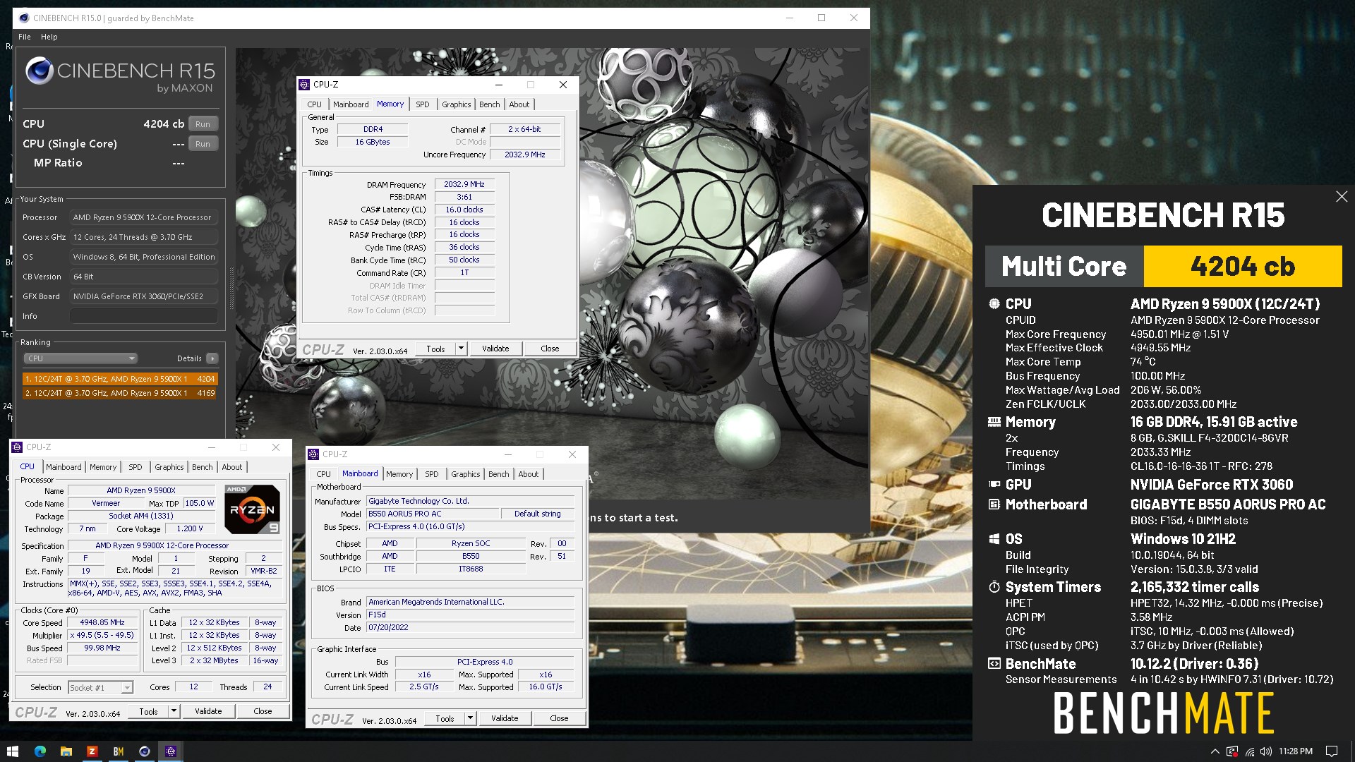Click taskbar clock showing 11:28 PM
Viewport: 1355px width, 762px height.
pos(1296,751)
